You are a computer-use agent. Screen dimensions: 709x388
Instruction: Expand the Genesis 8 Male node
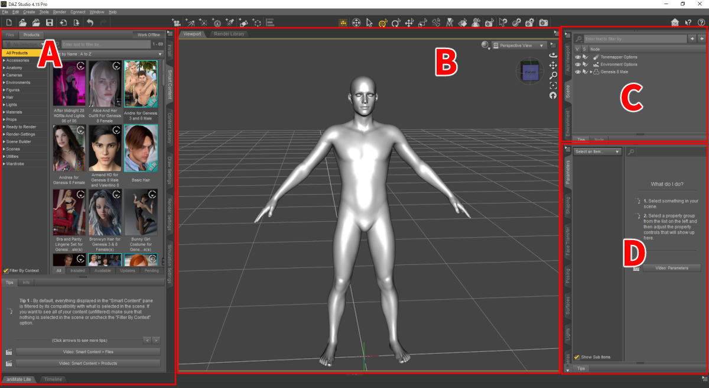[591, 71]
